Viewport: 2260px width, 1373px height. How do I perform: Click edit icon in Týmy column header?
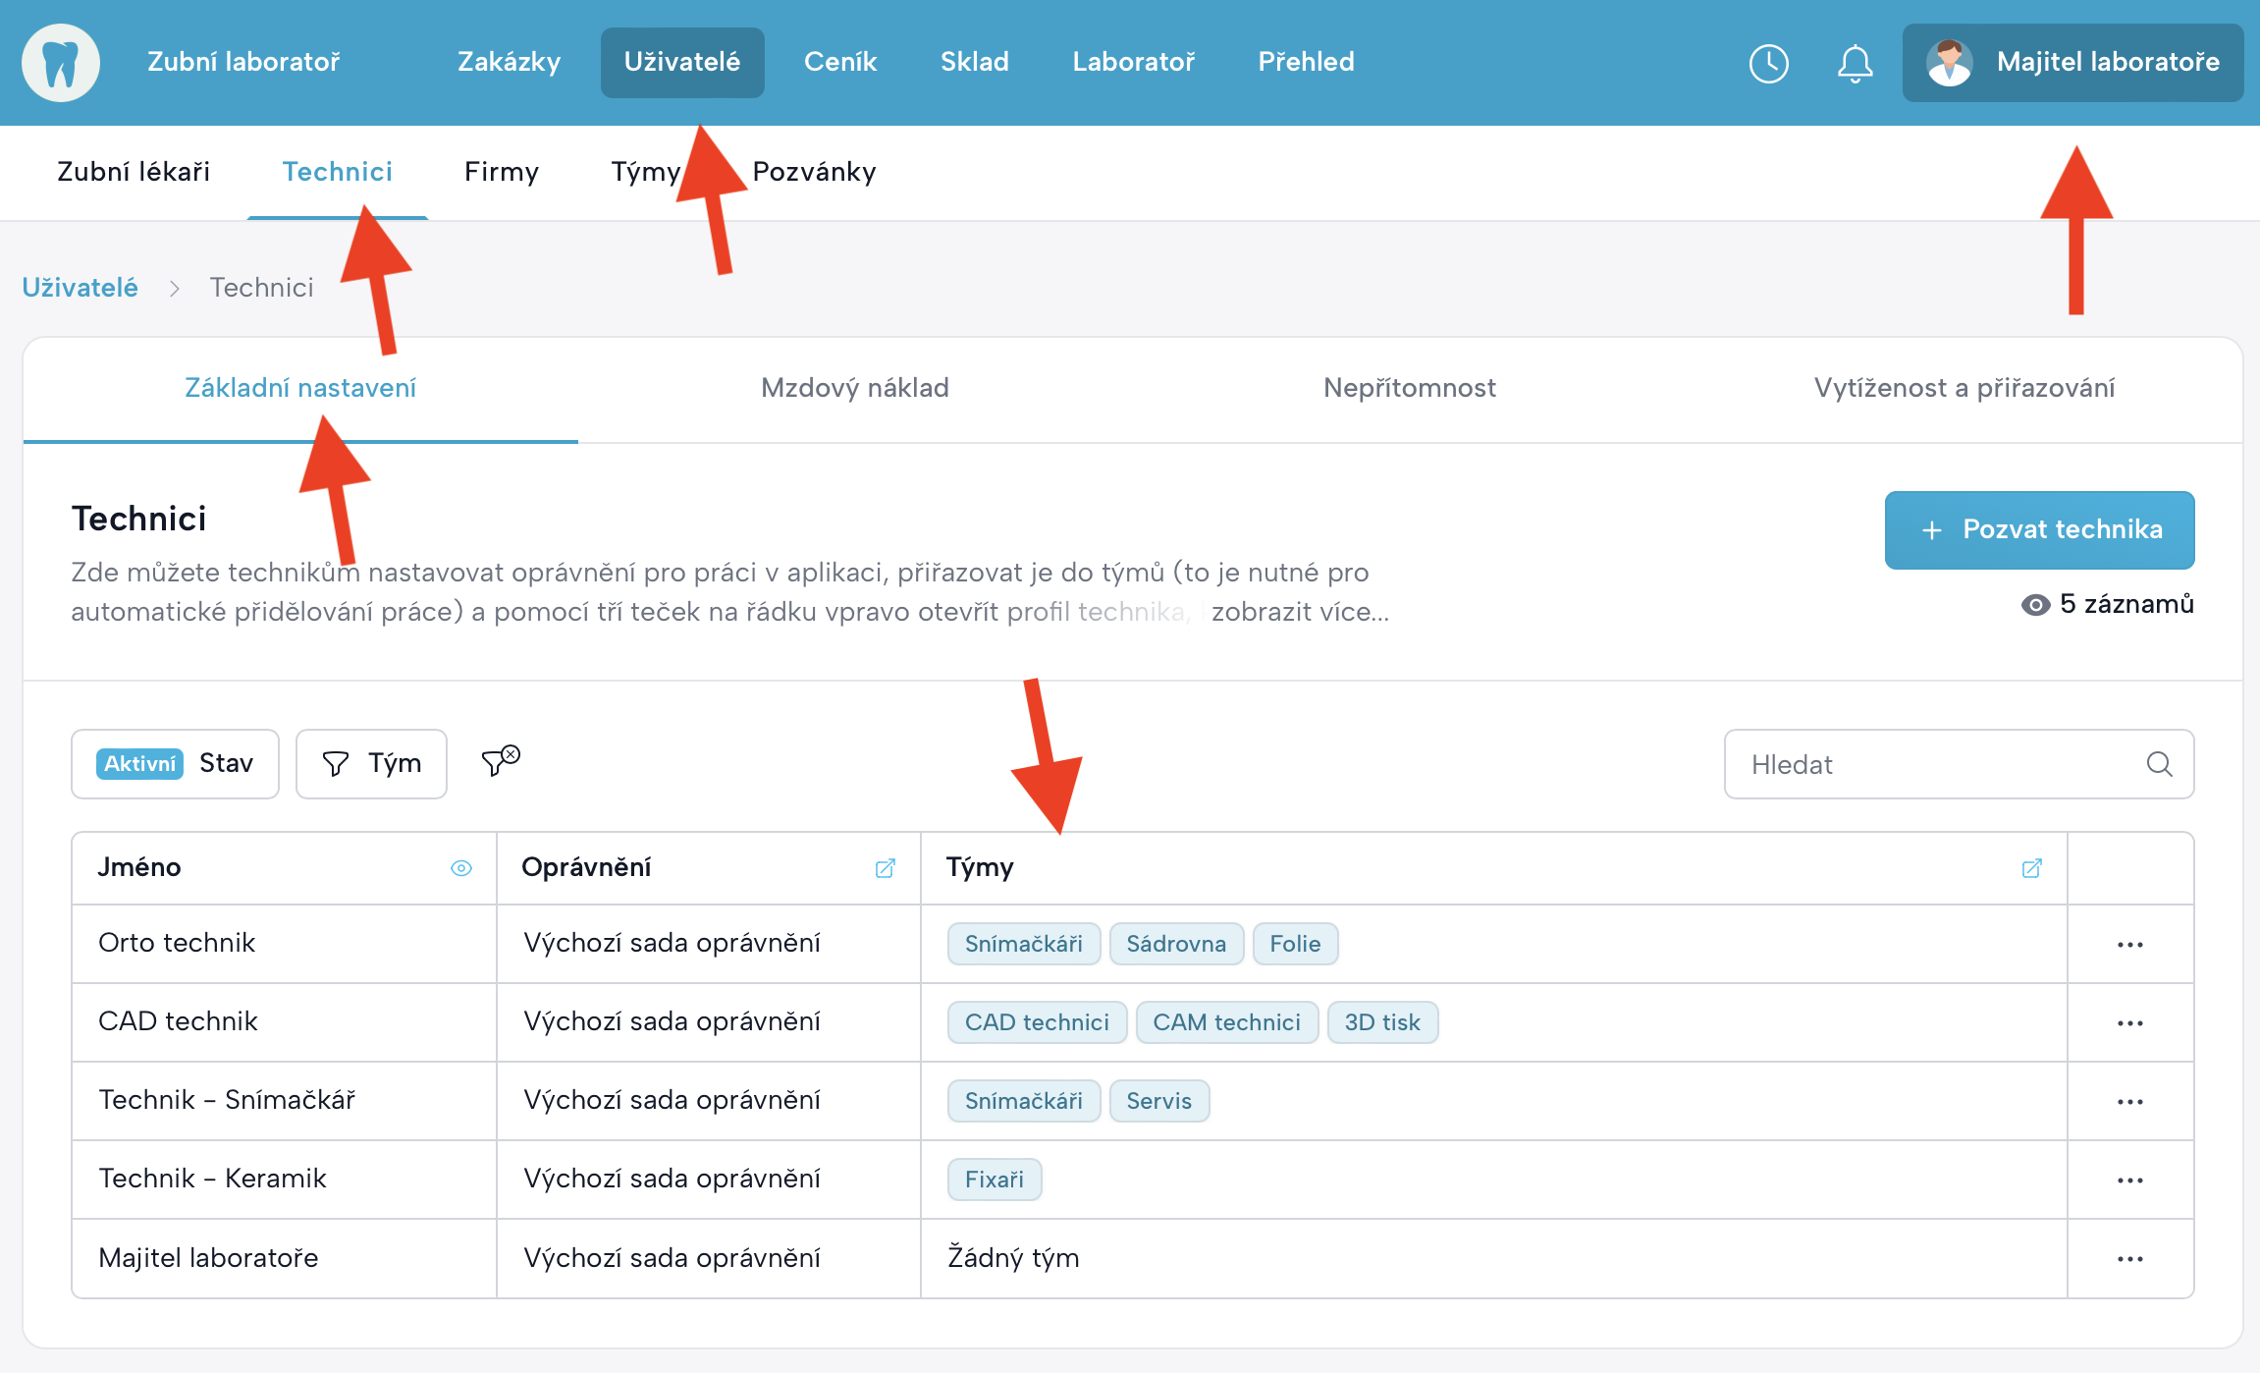click(2031, 868)
